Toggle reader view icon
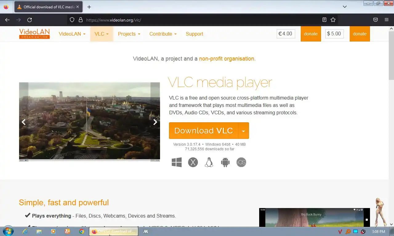Screen dimensions: 394x236 coord(324,20)
